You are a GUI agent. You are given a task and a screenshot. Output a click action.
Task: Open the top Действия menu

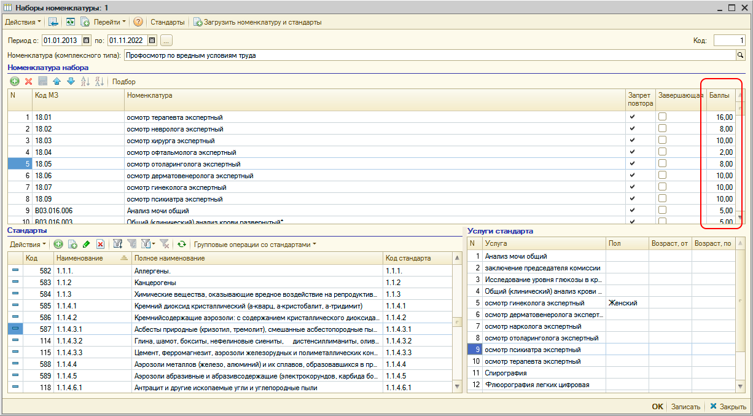pyautogui.click(x=23, y=22)
